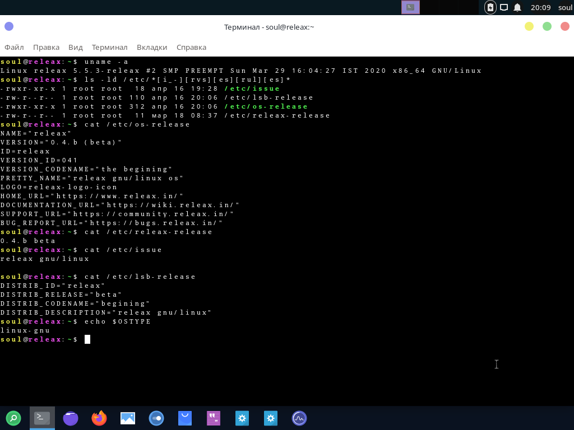Open the green search launcher in the dock
574x430 pixels.
click(13, 418)
